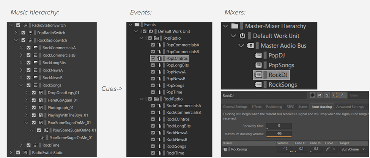Select the RockSongs bus icon in mixer tree
Screen dimensions: 370x158
coord(259,84)
